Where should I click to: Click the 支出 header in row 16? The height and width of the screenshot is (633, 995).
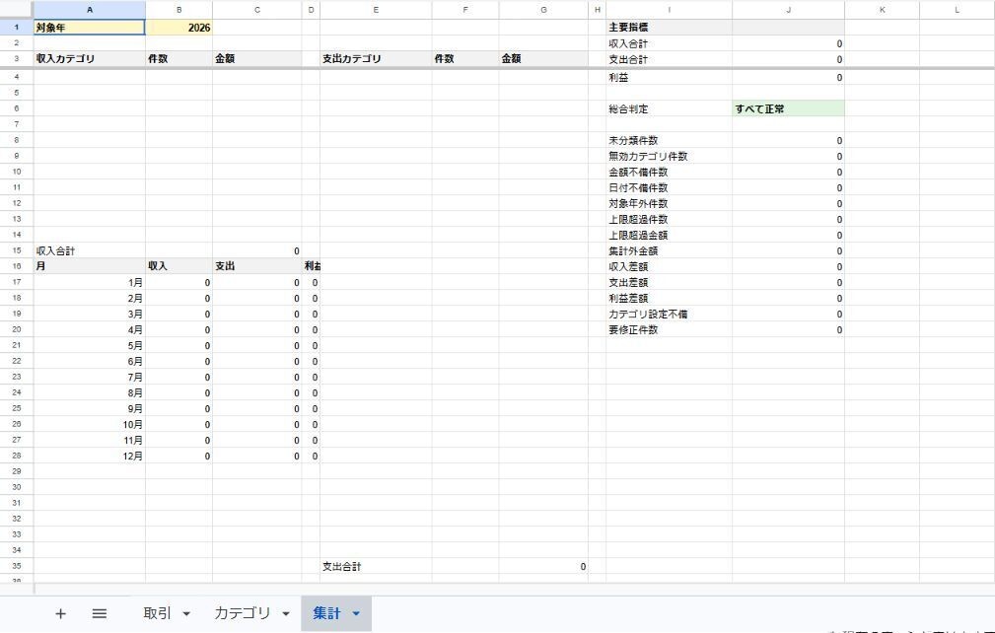pyautogui.click(x=257, y=266)
